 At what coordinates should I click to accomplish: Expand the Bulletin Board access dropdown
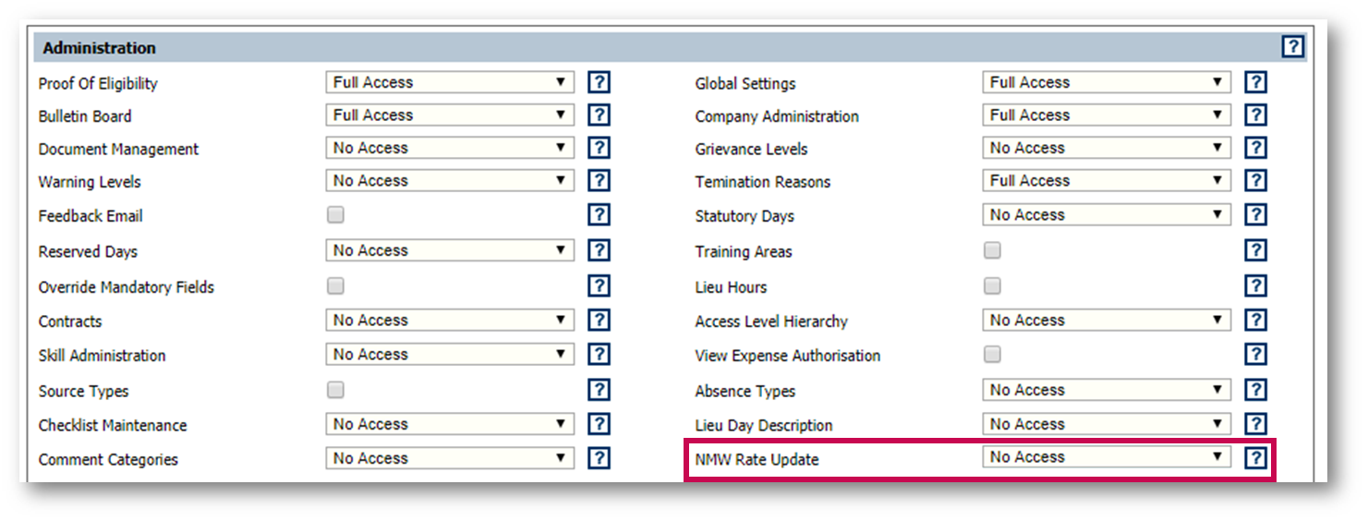click(x=449, y=115)
